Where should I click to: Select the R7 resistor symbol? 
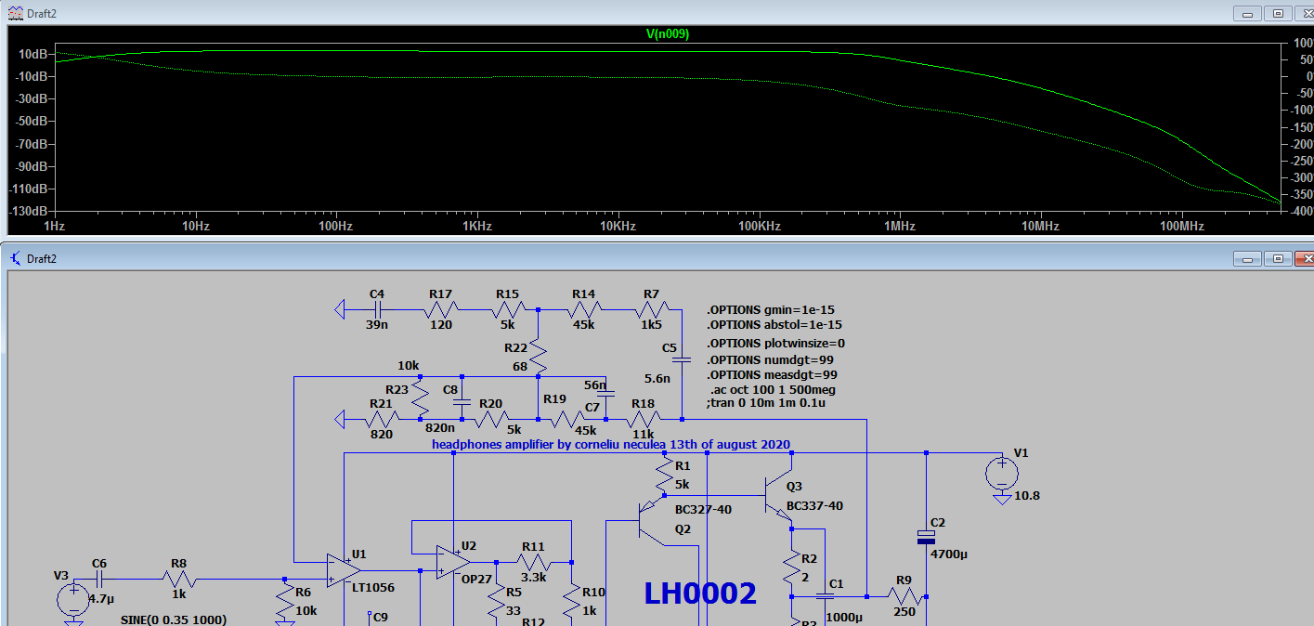[650, 308]
